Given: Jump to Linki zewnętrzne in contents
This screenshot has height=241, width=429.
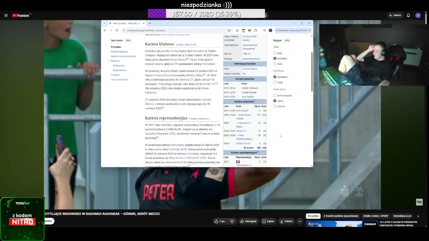Looking at the screenshot, I should [120, 80].
